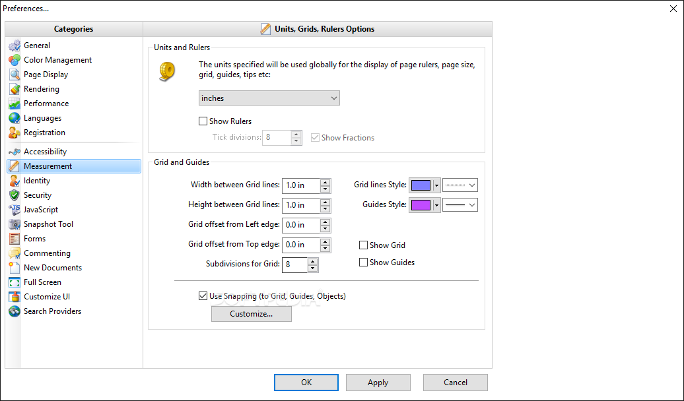Click the purple Guides color swatch

pyautogui.click(x=421, y=205)
